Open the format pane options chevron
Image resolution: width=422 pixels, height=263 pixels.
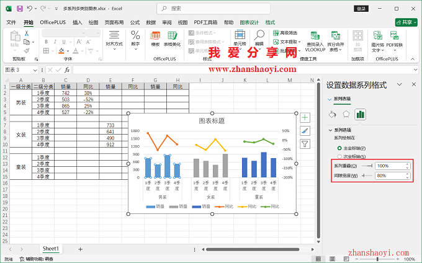pos(400,84)
